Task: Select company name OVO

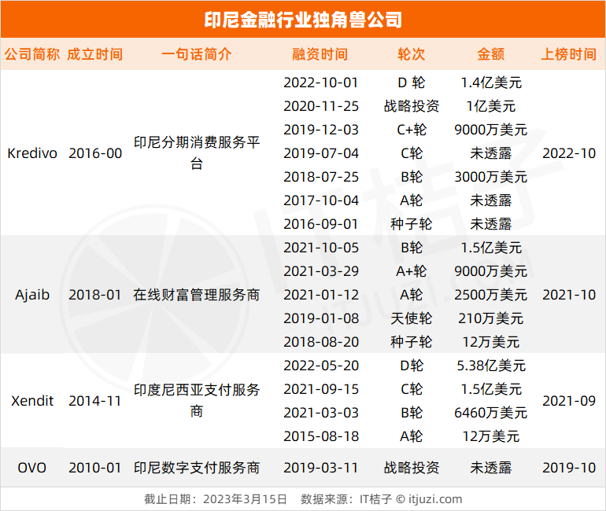Action: click(32, 468)
